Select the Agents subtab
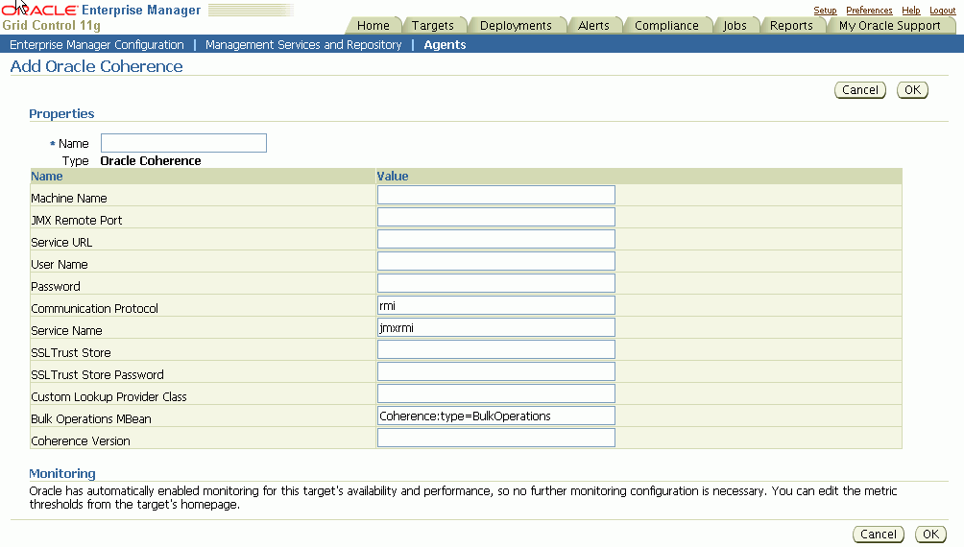This screenshot has width=964, height=547. click(445, 45)
